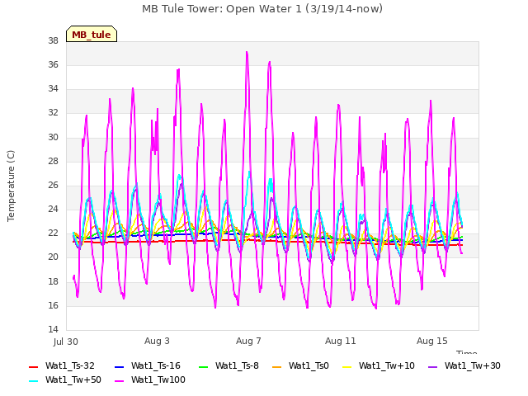Click the chart title MB Tule Tower
This screenshot has height=396, width=528.
tap(262, 9)
